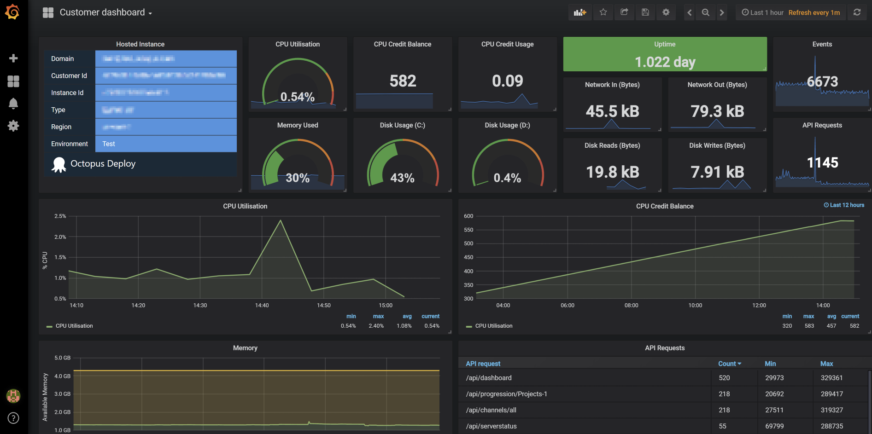Click the Create plus icon in the sidebar

click(13, 58)
